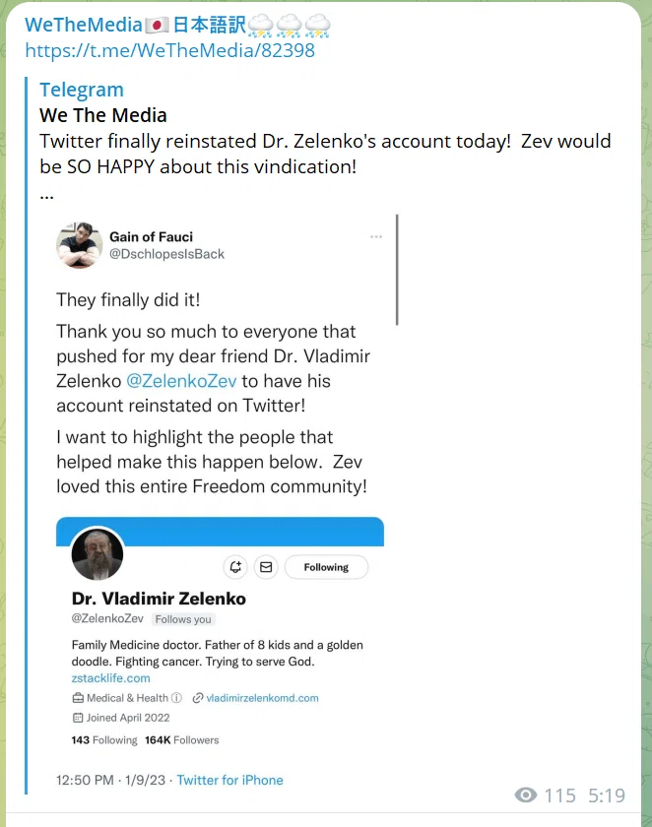652x827 pixels.
Task: Click the @DschlopesIsBack handle
Action: coord(166,254)
